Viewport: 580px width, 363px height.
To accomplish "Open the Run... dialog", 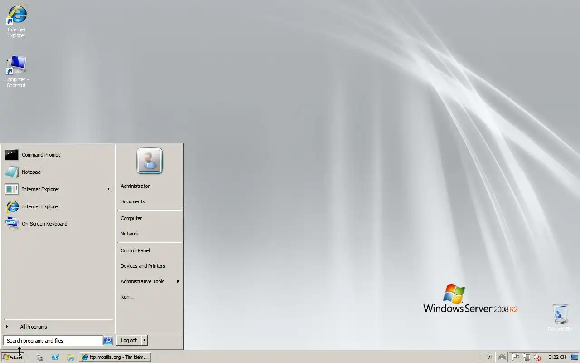I will [x=150, y=297].
